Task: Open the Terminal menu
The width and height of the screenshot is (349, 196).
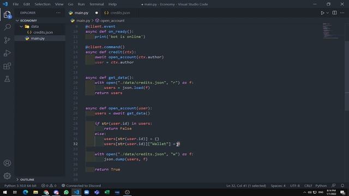Action: [x=97, y=4]
